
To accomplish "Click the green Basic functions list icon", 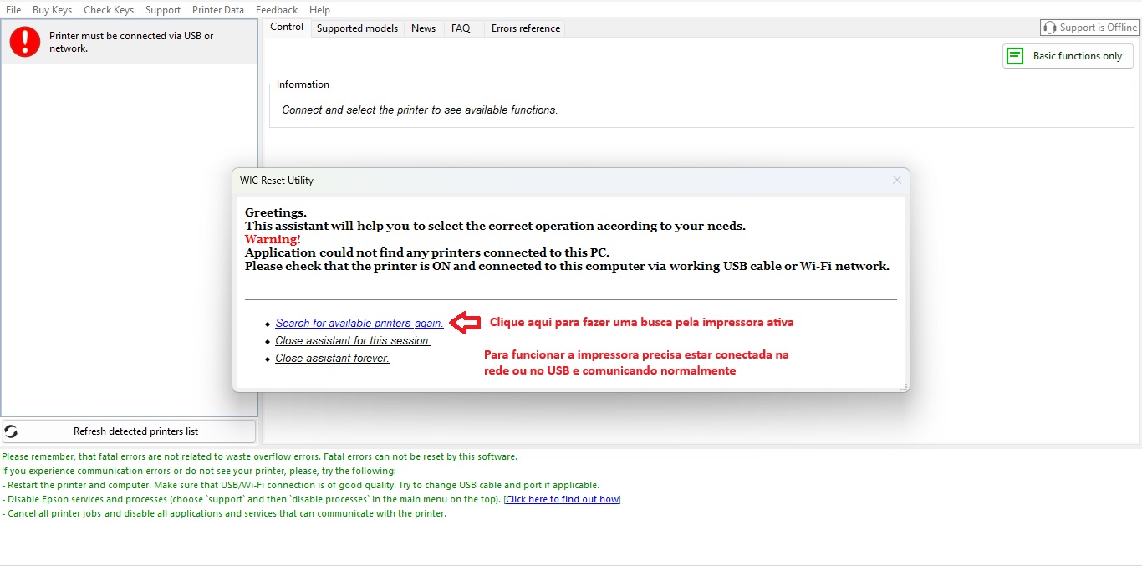I will (x=1015, y=56).
